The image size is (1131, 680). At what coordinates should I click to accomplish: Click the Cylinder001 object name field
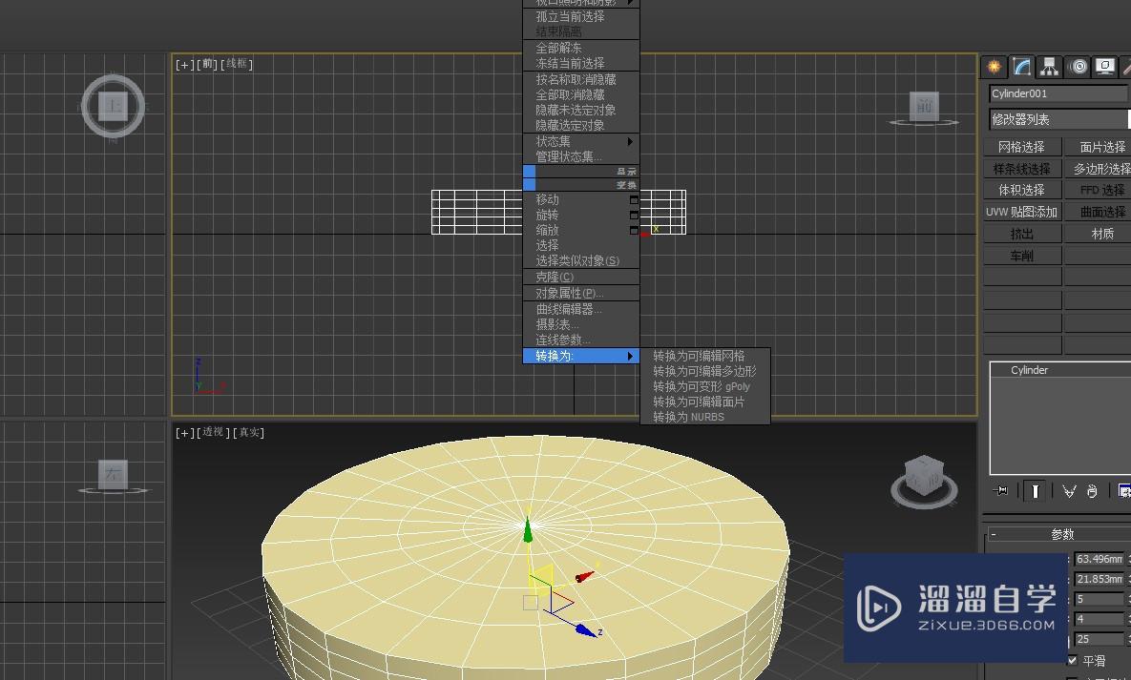pos(1058,93)
